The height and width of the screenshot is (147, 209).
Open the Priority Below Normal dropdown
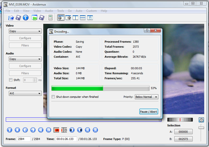(x=147, y=97)
